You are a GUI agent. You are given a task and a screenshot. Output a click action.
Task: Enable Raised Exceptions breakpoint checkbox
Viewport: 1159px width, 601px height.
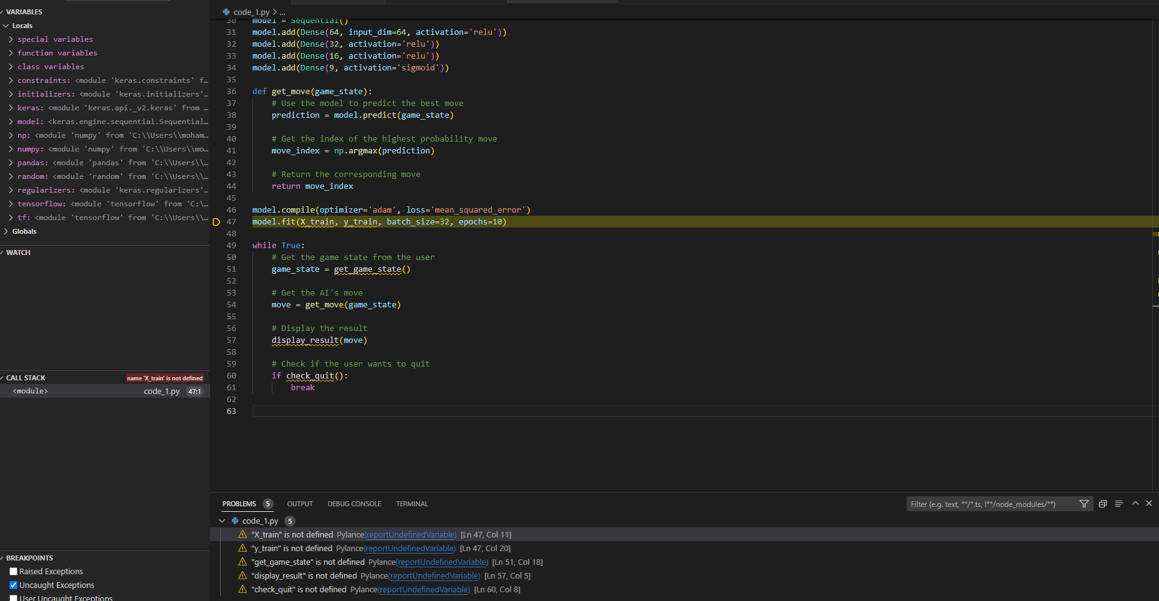coord(13,571)
